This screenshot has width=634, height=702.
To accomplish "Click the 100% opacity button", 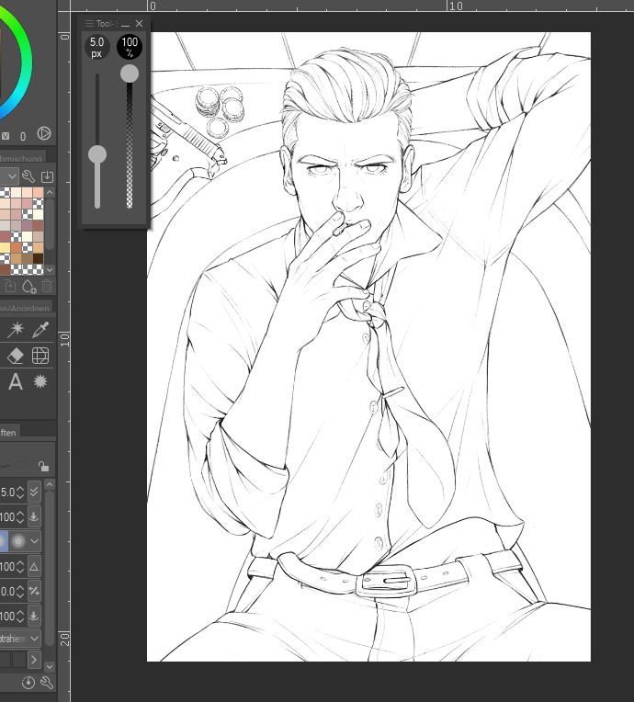I will click(x=130, y=46).
